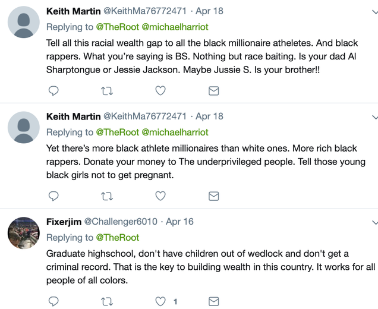Share the second tweet via message envelope

tap(213, 196)
